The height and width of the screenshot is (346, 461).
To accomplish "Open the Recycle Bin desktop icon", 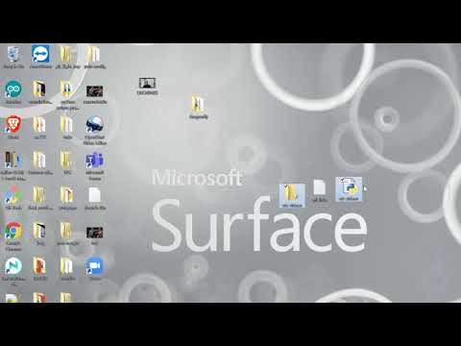I will (13, 57).
